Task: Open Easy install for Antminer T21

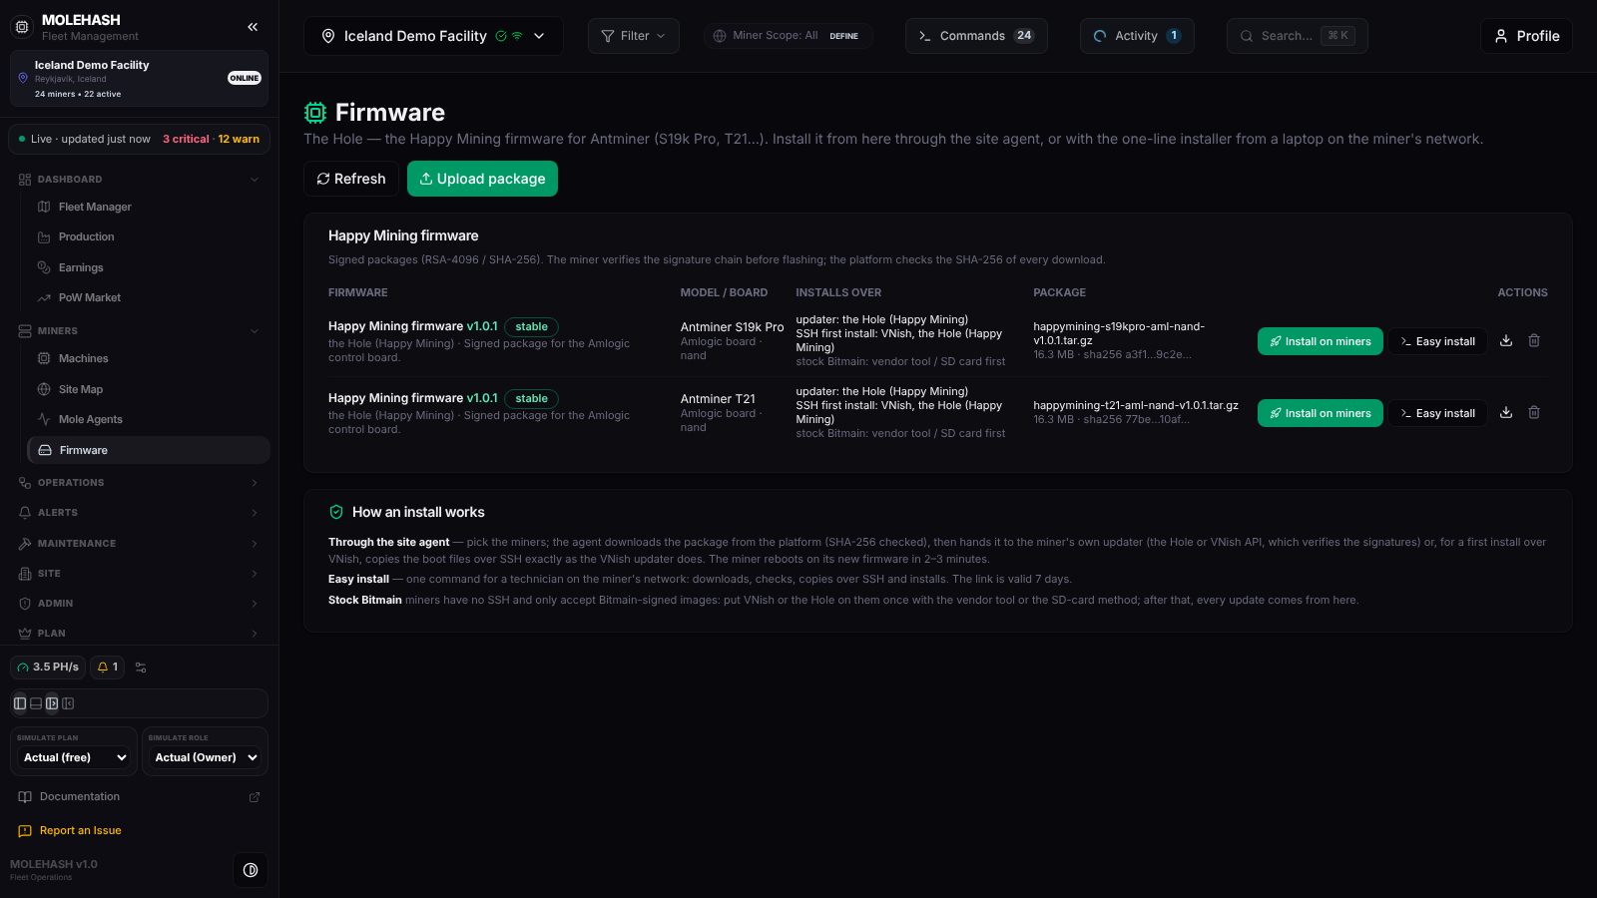Action: [x=1437, y=413]
